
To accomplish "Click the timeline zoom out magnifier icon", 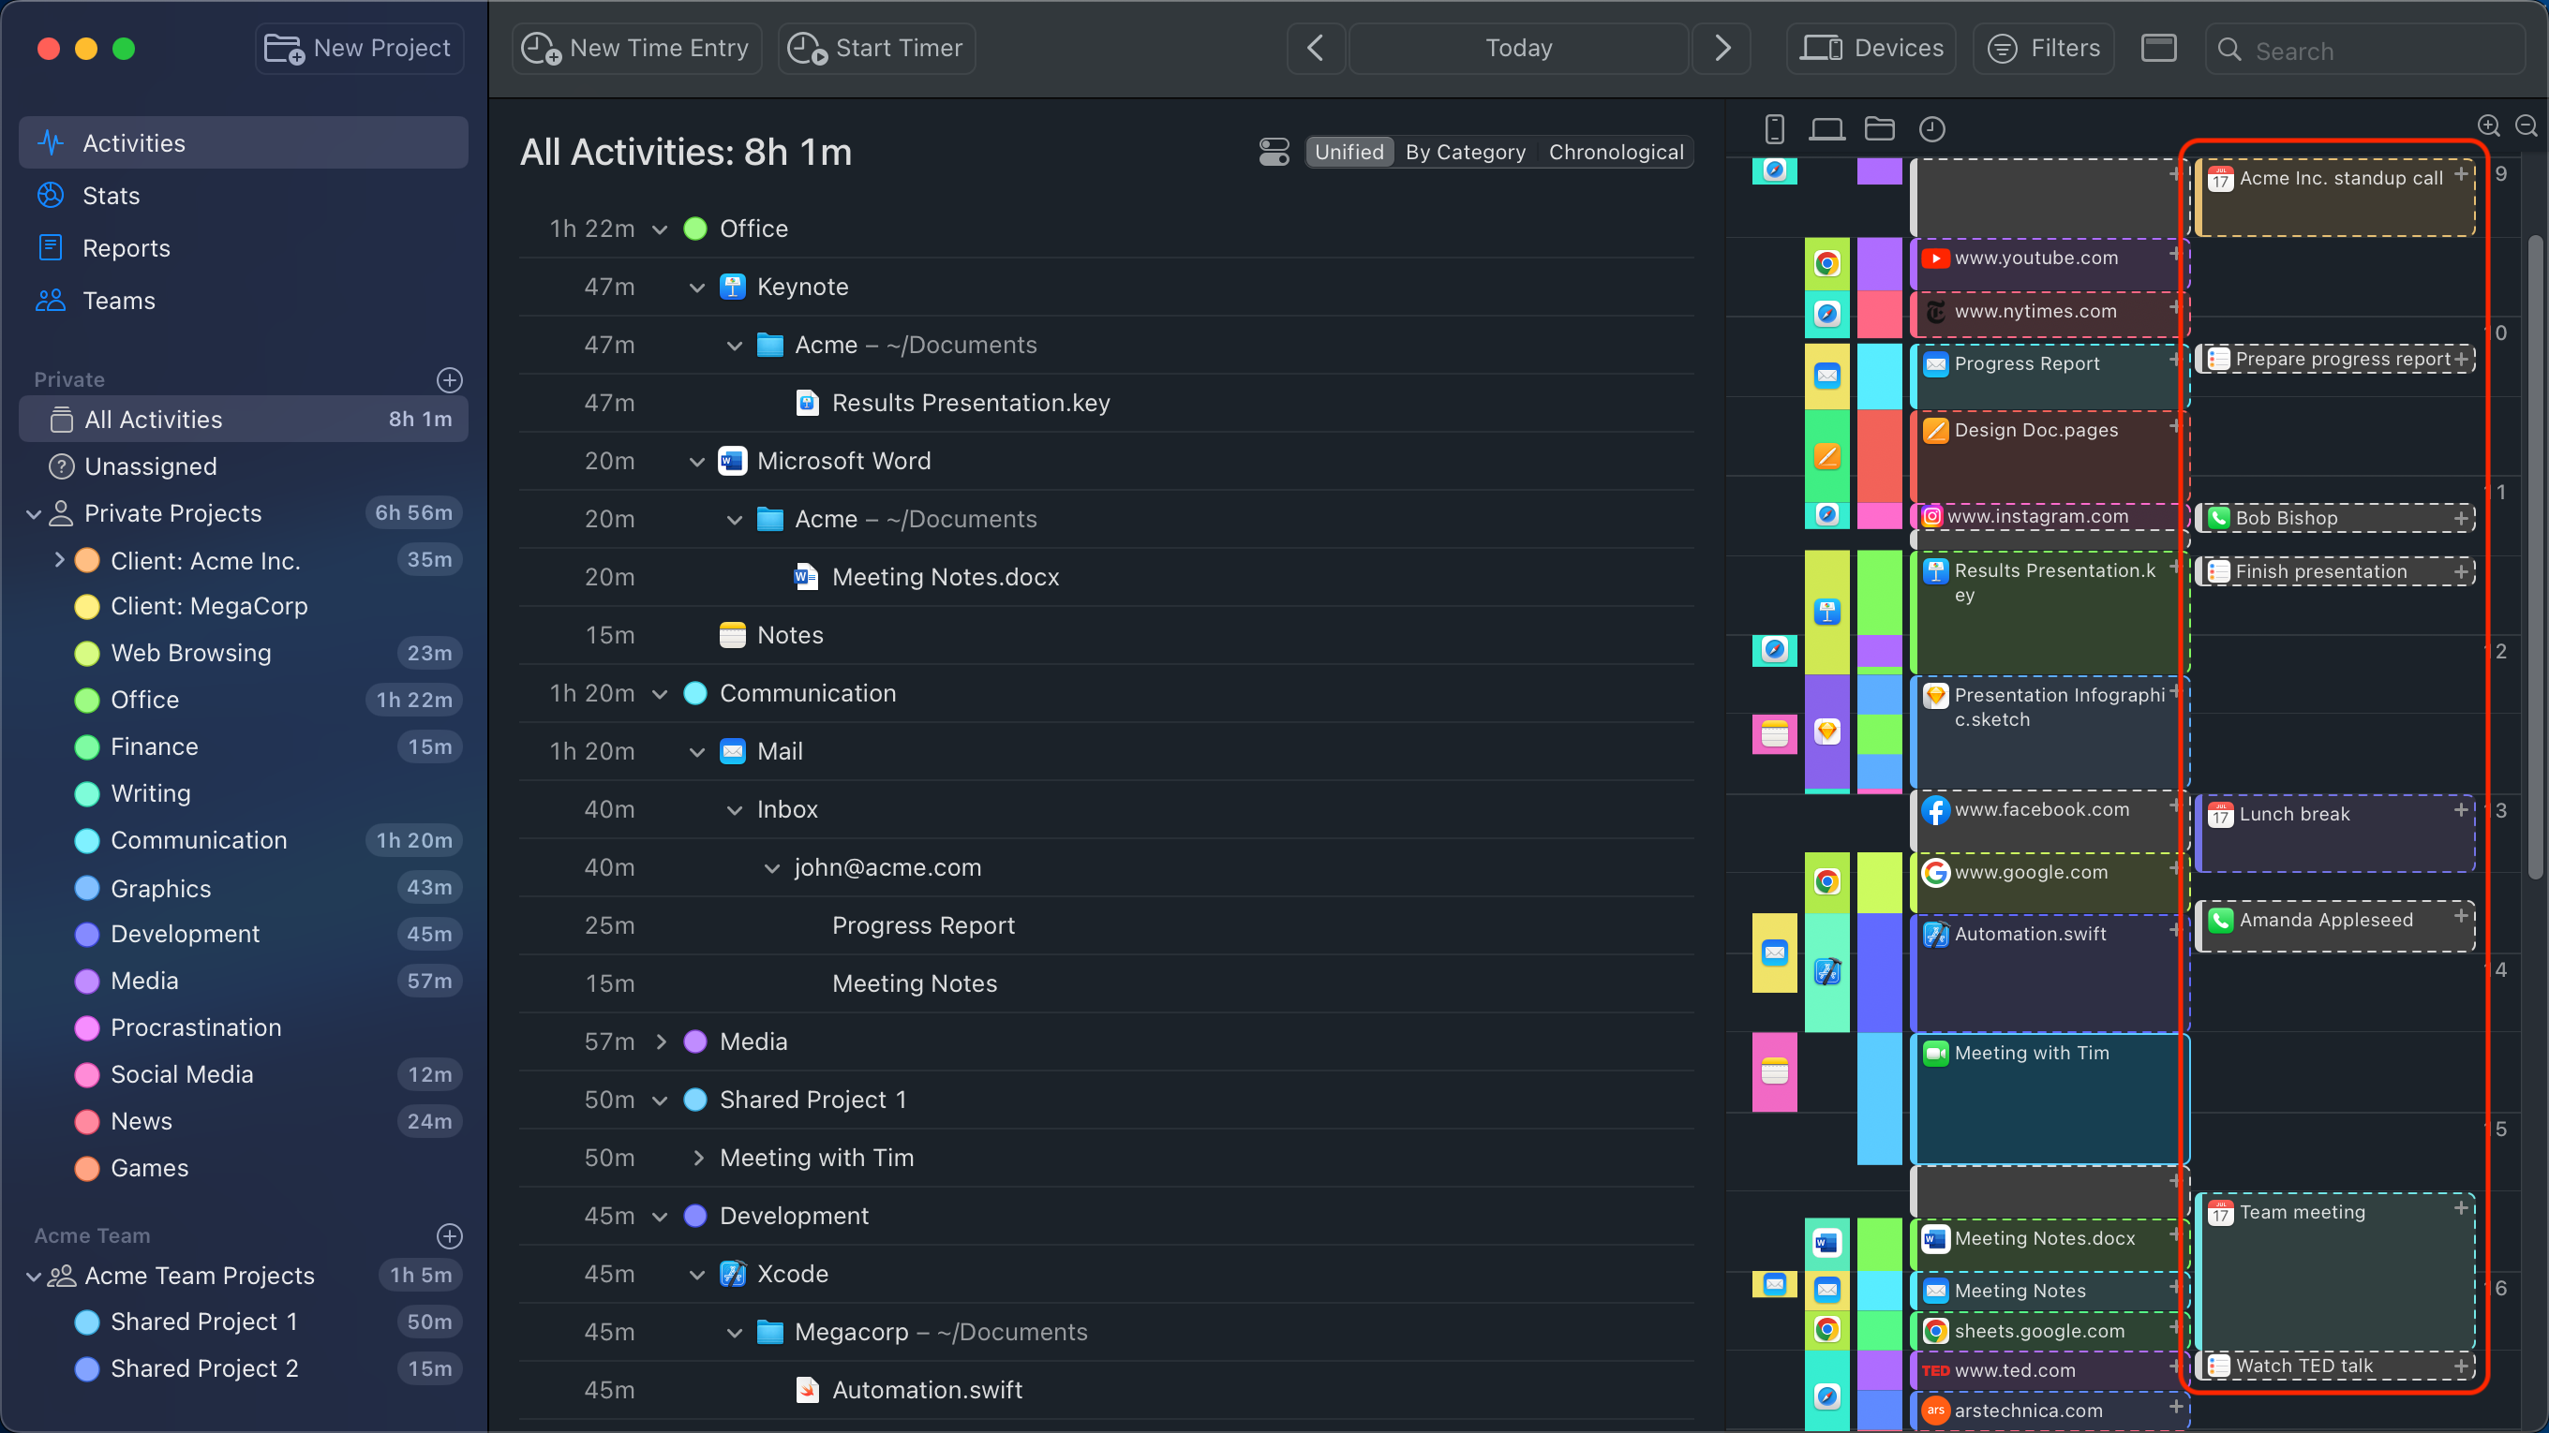I will click(x=2526, y=126).
